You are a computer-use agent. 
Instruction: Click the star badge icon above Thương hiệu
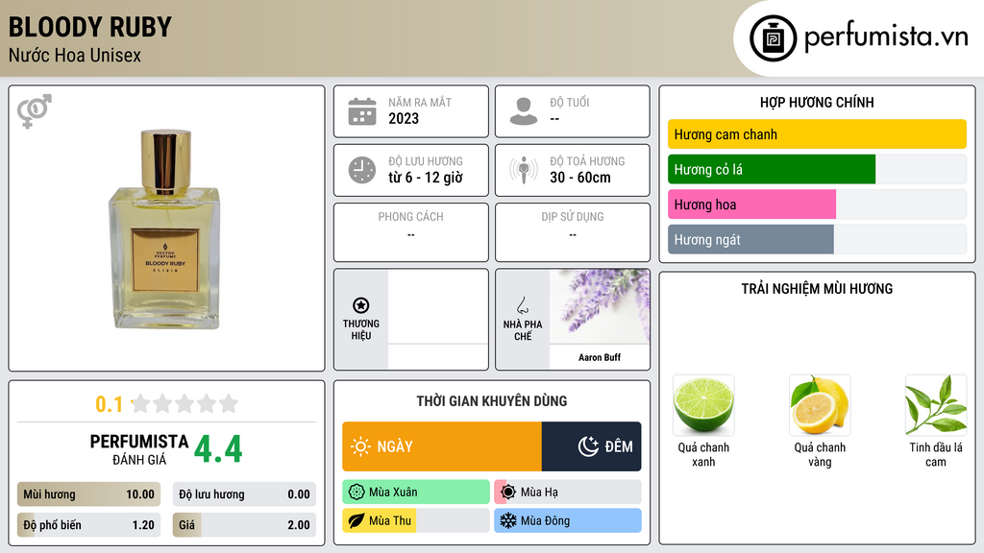(x=361, y=305)
